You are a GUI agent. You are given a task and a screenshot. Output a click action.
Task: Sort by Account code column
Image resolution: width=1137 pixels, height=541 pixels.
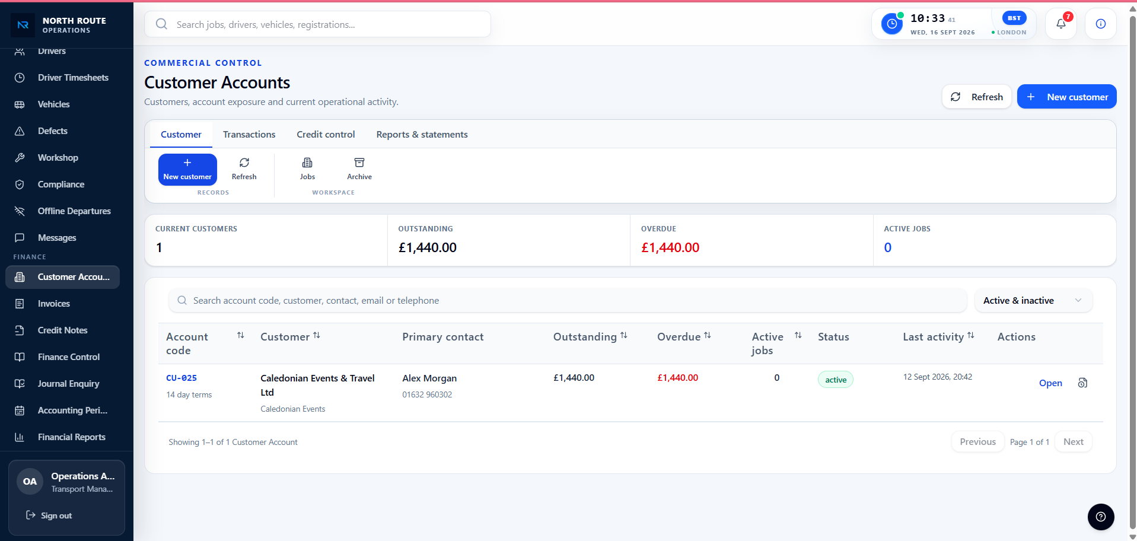click(240, 336)
